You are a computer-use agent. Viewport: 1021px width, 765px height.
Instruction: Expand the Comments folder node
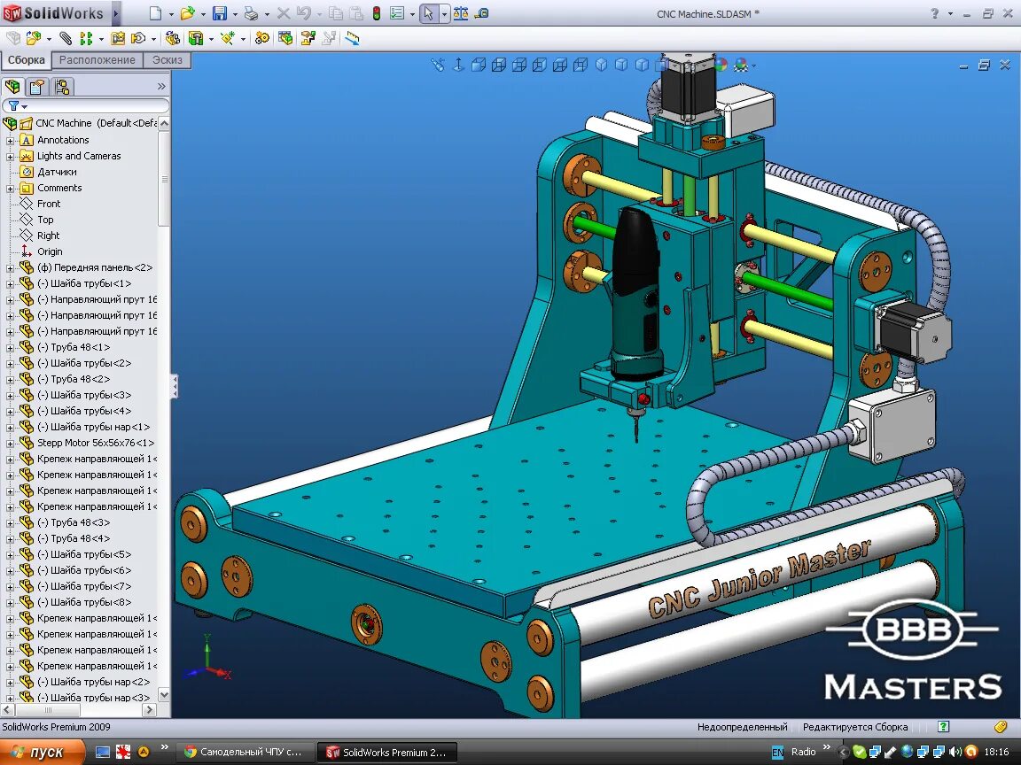pos(10,189)
